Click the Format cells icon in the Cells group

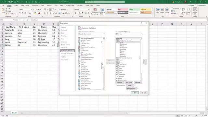pos(167,9)
